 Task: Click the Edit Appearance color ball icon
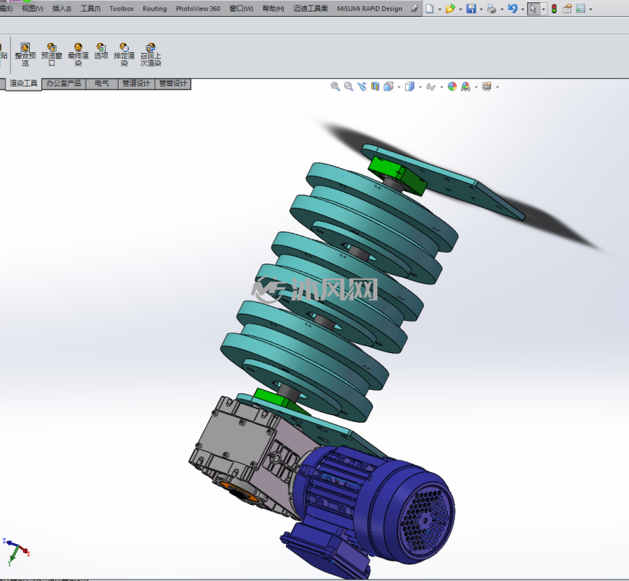click(452, 87)
